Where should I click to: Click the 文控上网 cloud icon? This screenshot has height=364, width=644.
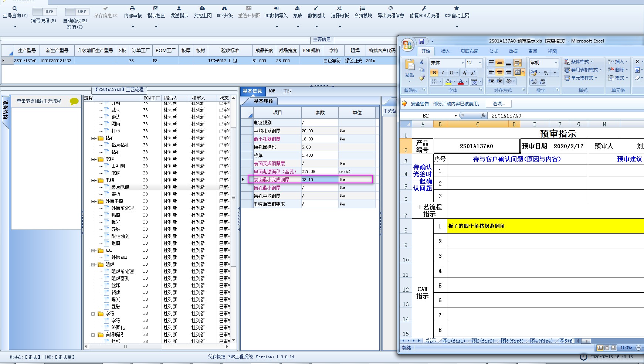[202, 8]
